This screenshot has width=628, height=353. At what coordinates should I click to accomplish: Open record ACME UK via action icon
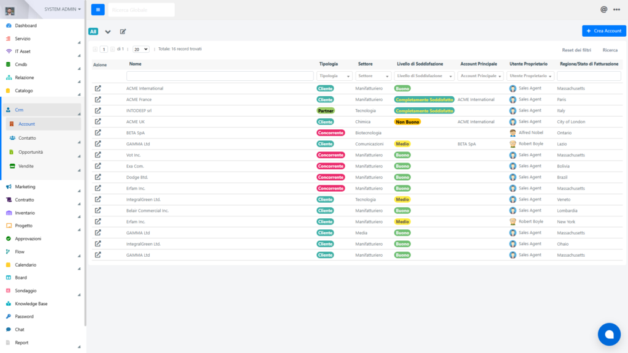[x=98, y=122]
